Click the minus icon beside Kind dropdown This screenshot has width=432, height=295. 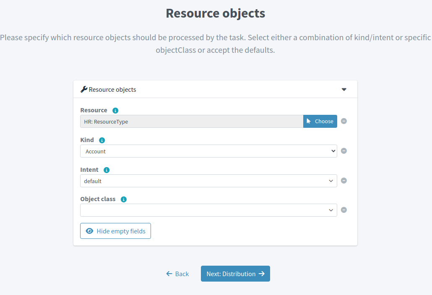click(x=344, y=151)
